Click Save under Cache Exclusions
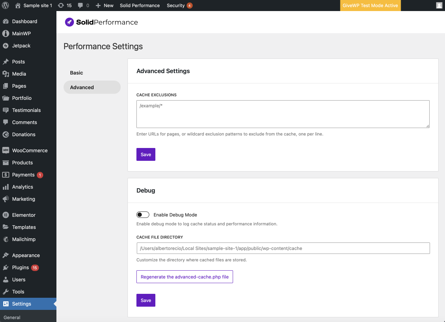The image size is (445, 322). click(146, 154)
